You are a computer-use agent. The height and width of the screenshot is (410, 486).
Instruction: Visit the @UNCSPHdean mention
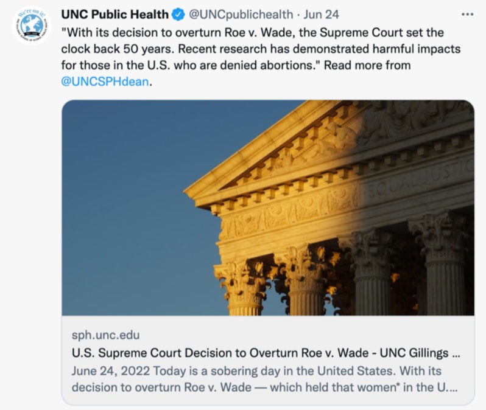coord(105,82)
